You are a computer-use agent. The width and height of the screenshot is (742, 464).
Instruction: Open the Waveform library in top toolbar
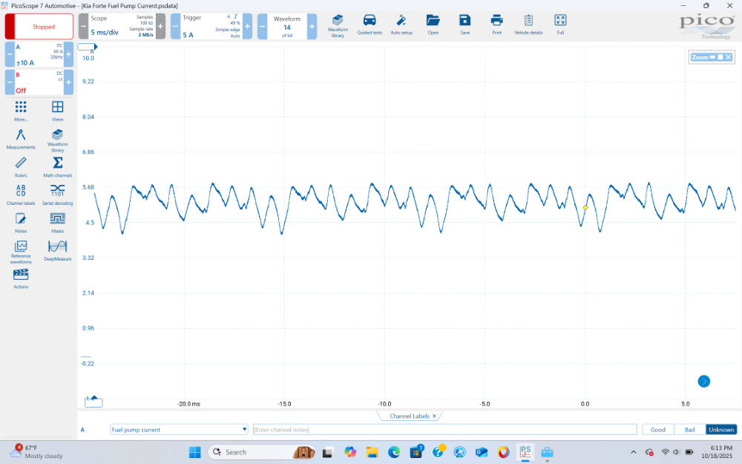point(338,24)
